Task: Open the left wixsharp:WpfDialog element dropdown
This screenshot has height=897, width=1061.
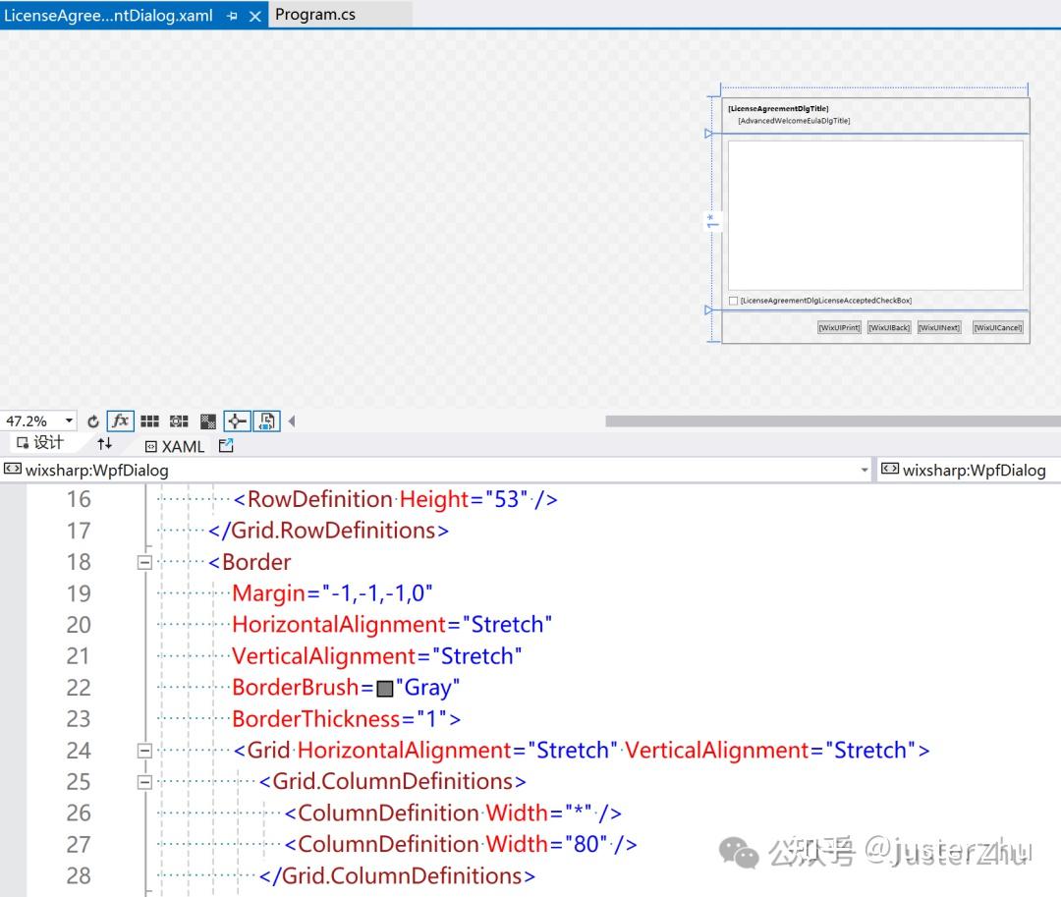Action: point(865,471)
